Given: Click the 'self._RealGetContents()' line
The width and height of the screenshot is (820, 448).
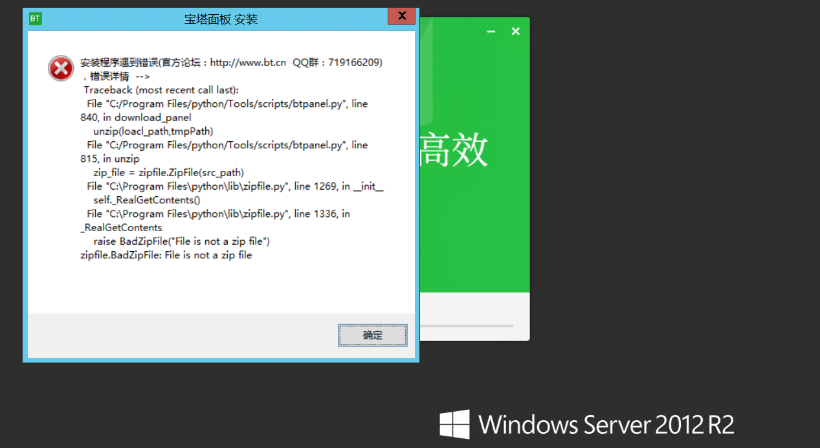Looking at the screenshot, I should click(x=147, y=200).
